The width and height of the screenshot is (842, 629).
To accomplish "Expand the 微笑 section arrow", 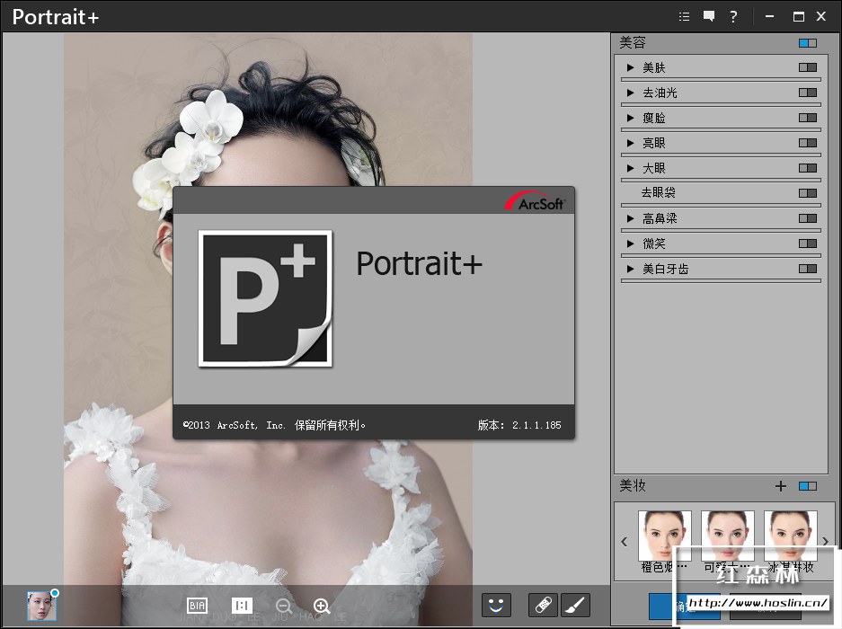I will click(x=631, y=244).
